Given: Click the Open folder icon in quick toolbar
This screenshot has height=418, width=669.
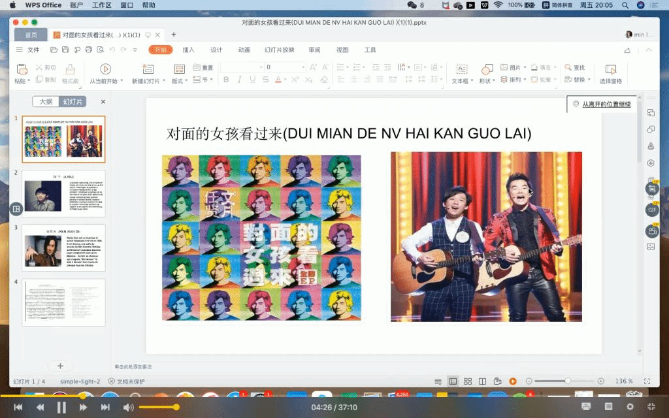Looking at the screenshot, I should pyautogui.click(x=54, y=50).
